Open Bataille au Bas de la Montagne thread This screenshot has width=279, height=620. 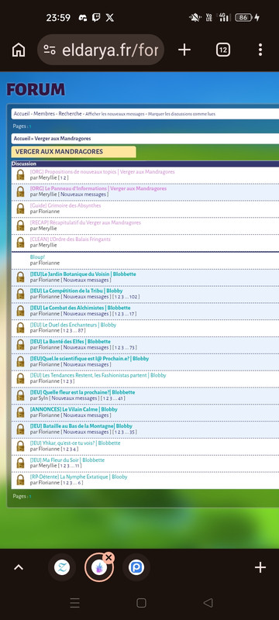[81, 426]
